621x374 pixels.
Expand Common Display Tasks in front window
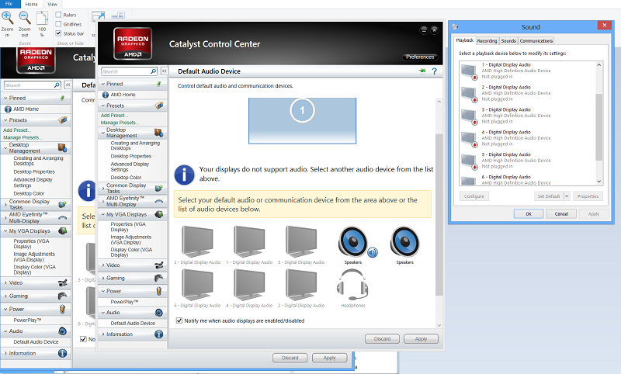tap(103, 189)
